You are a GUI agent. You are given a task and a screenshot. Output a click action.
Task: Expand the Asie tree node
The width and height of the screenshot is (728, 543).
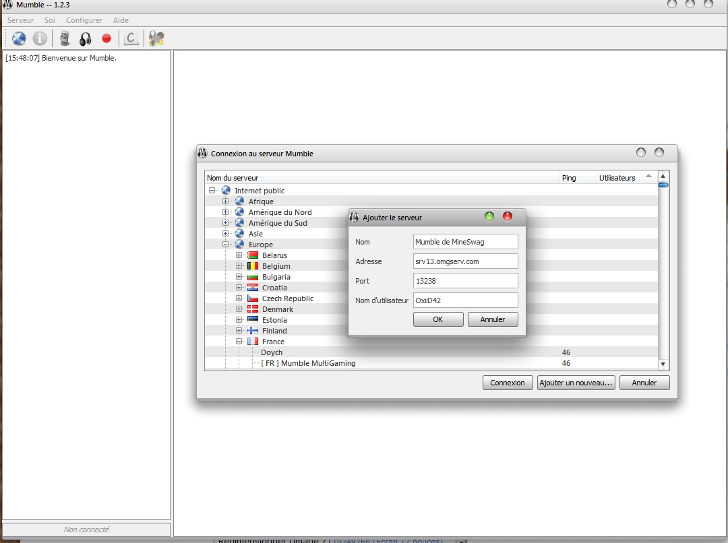[x=226, y=234]
